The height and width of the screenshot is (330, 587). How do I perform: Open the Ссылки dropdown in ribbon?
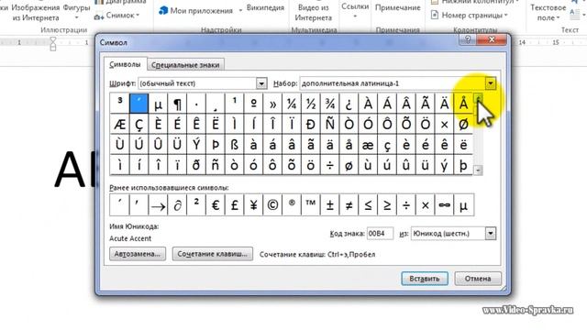(x=355, y=10)
